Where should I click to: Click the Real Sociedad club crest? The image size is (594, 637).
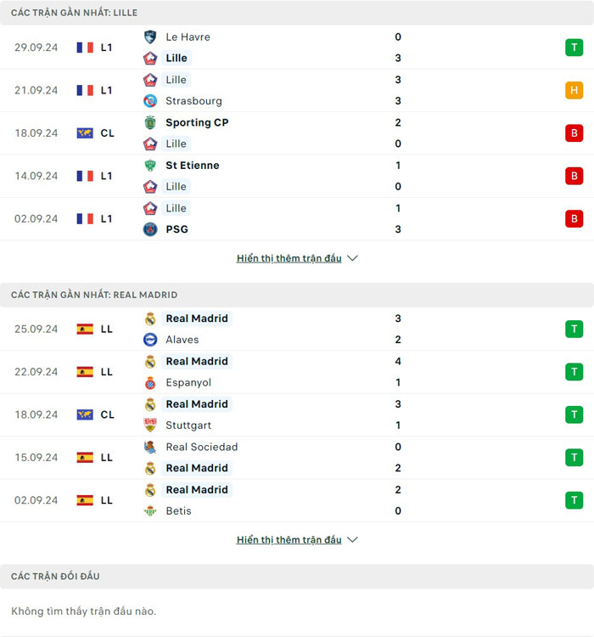coord(150,447)
